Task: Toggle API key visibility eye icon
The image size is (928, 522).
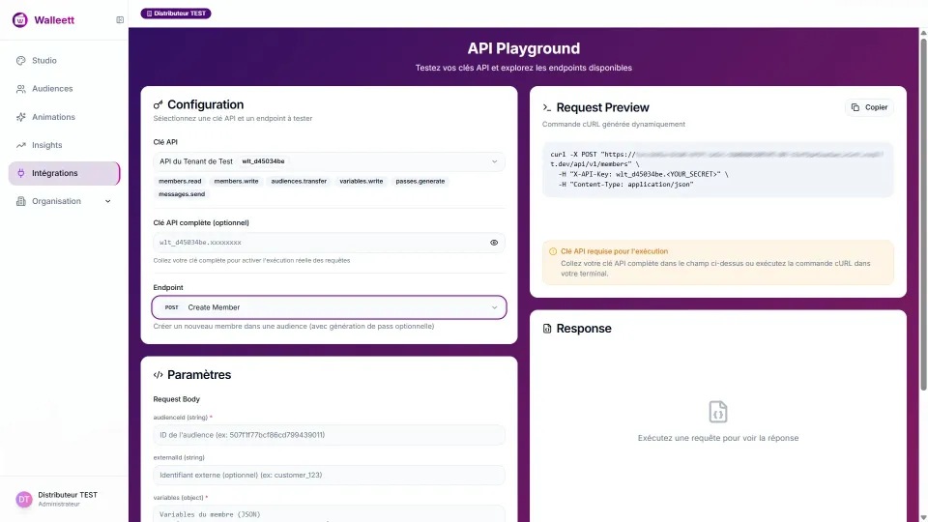Action: (x=494, y=243)
